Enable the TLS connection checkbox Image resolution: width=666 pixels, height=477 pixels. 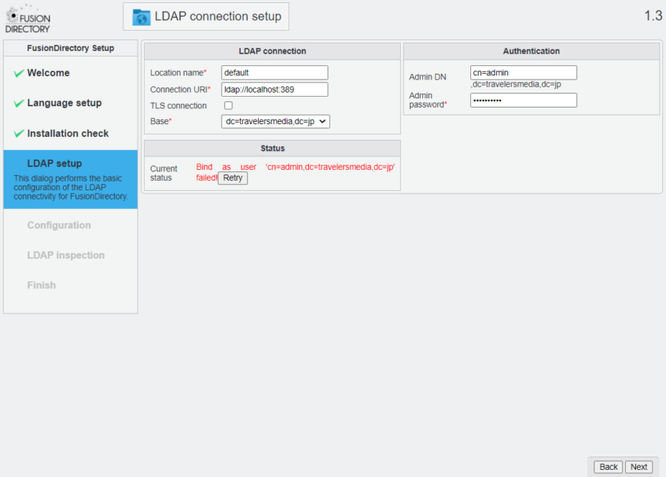point(228,105)
